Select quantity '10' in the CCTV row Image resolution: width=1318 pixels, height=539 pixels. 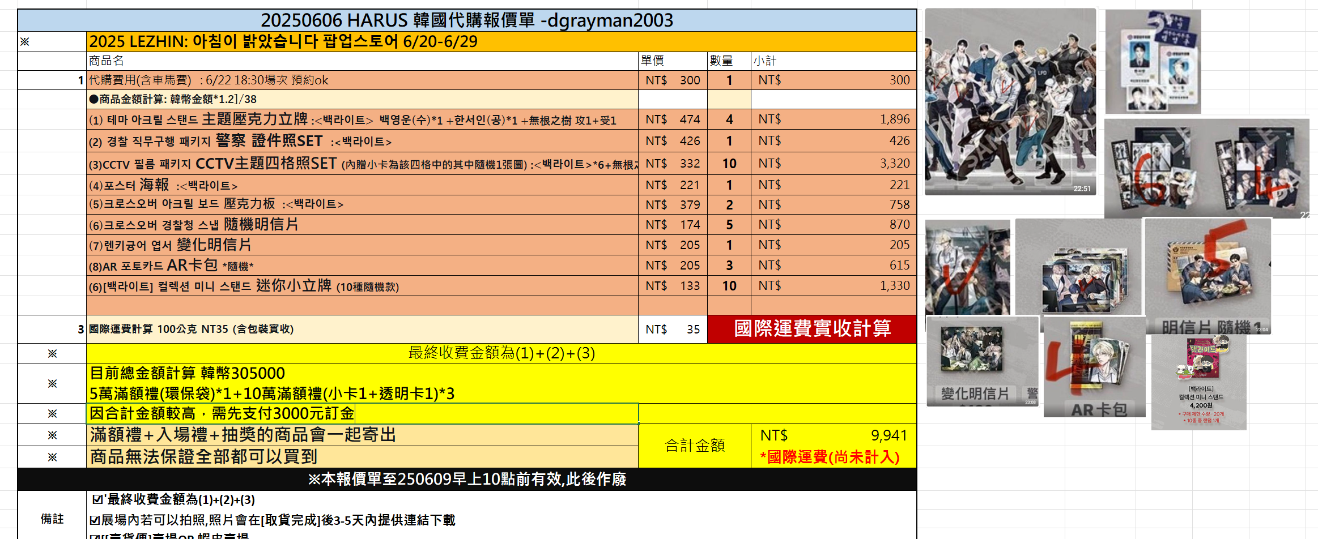point(729,163)
